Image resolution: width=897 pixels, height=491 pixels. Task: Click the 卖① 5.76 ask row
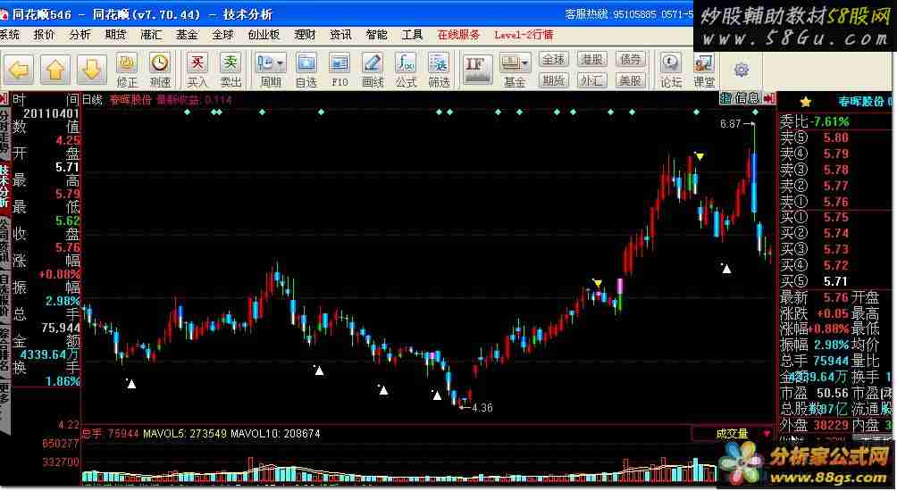coord(835,202)
